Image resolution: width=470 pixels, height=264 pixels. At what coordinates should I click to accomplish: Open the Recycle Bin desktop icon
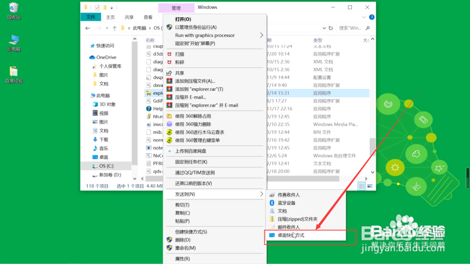coord(14,11)
